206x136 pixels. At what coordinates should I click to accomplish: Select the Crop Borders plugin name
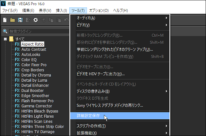point(33,70)
